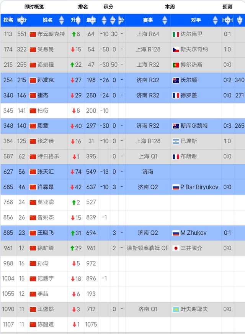
Task: Click the Argentina flag beside 巴埃斯
Action: point(176,141)
